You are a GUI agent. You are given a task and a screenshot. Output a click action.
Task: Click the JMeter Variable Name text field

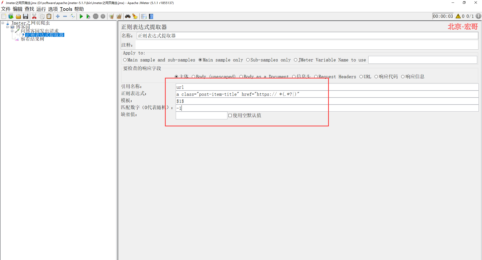(423, 60)
